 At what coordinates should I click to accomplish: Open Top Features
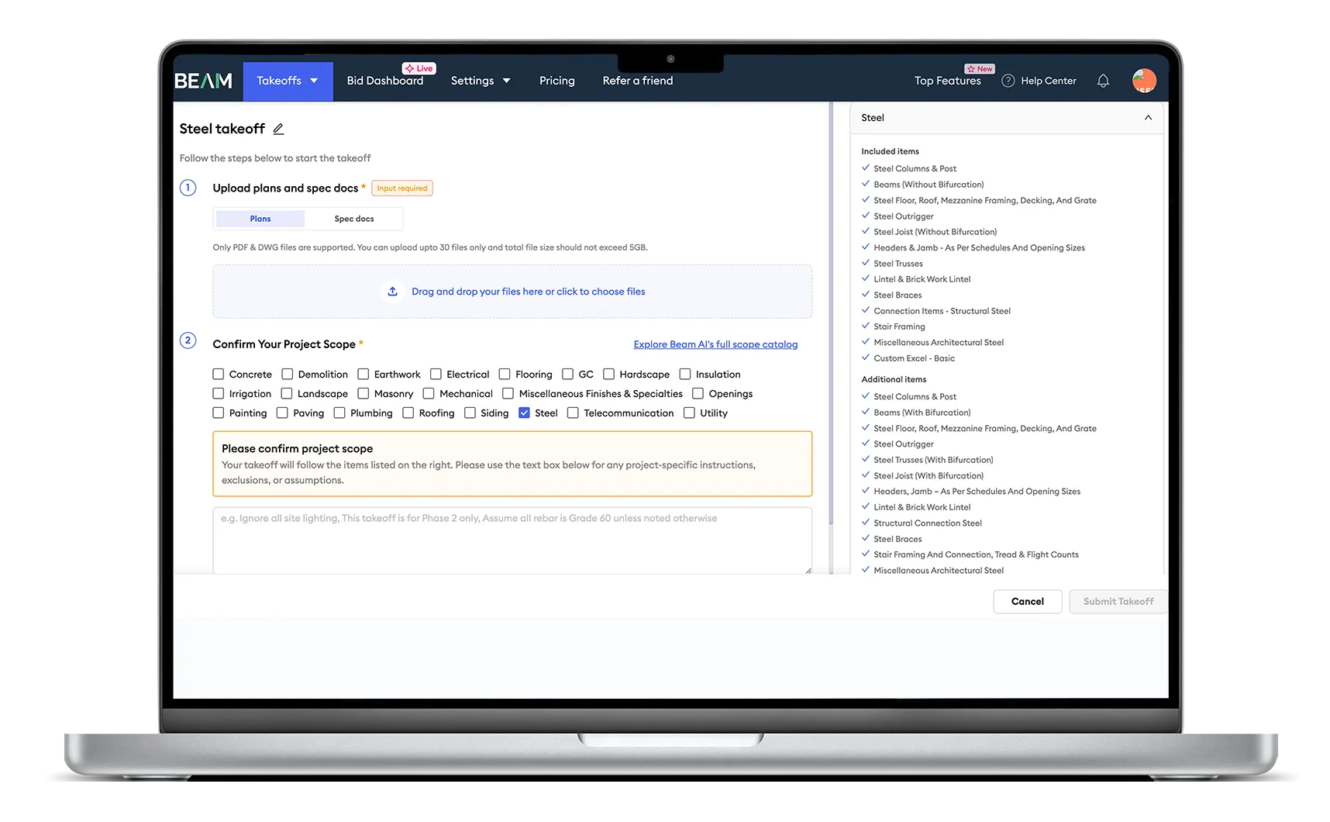coord(948,81)
